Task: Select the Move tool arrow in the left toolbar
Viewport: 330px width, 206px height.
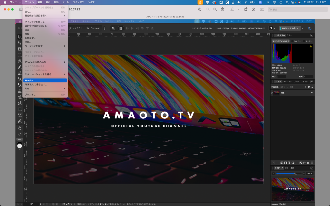Action: pos(20,37)
